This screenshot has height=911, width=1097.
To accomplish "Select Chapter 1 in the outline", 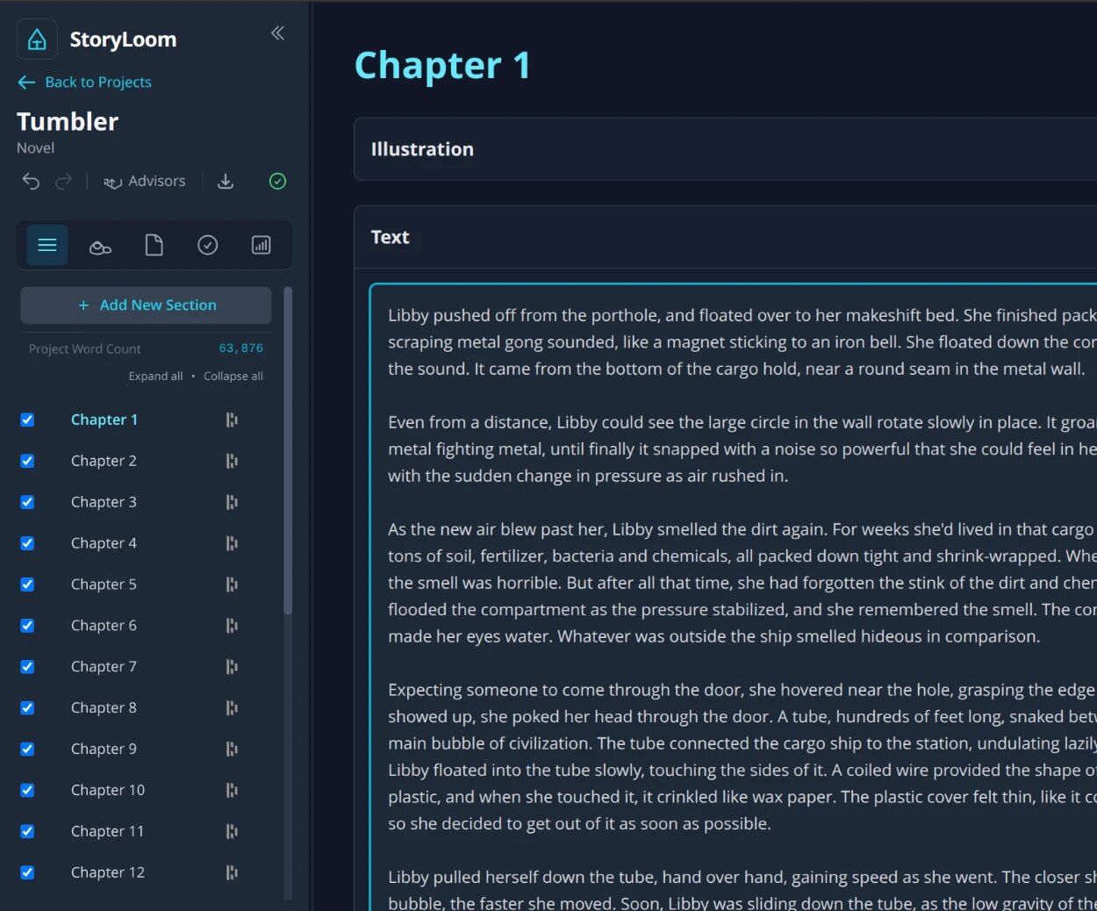I will click(104, 420).
